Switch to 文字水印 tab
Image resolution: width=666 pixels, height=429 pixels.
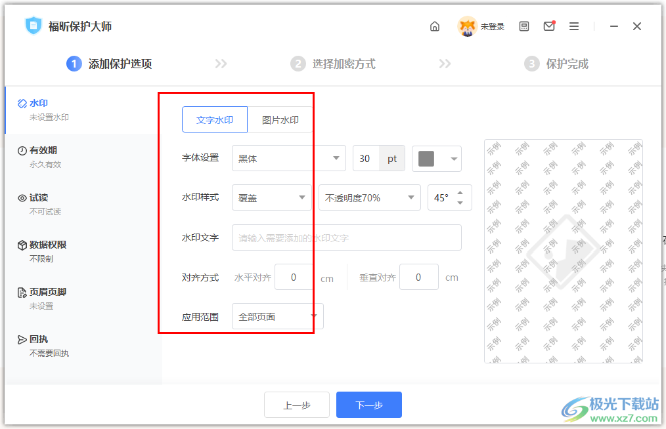click(215, 119)
